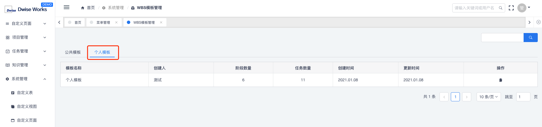Click the 跳至 page number input
542x127 pixels.
523,97
